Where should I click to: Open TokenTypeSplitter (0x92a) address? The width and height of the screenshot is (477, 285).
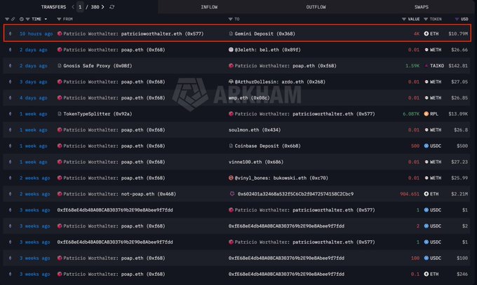pos(98,114)
